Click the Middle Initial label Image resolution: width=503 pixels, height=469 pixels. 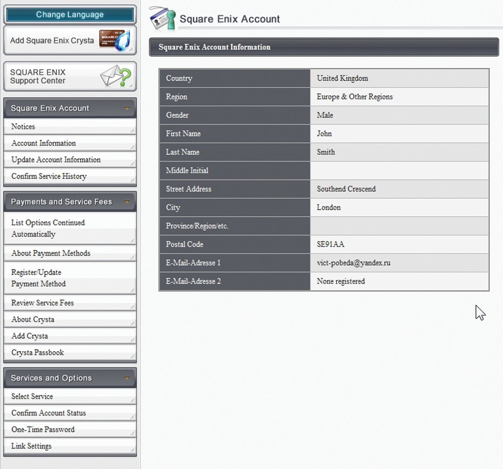tap(187, 170)
